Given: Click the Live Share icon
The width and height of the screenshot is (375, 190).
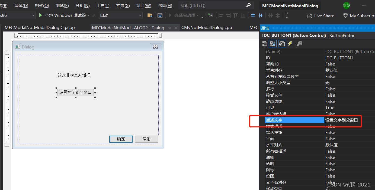Looking at the screenshot, I should (310, 16).
